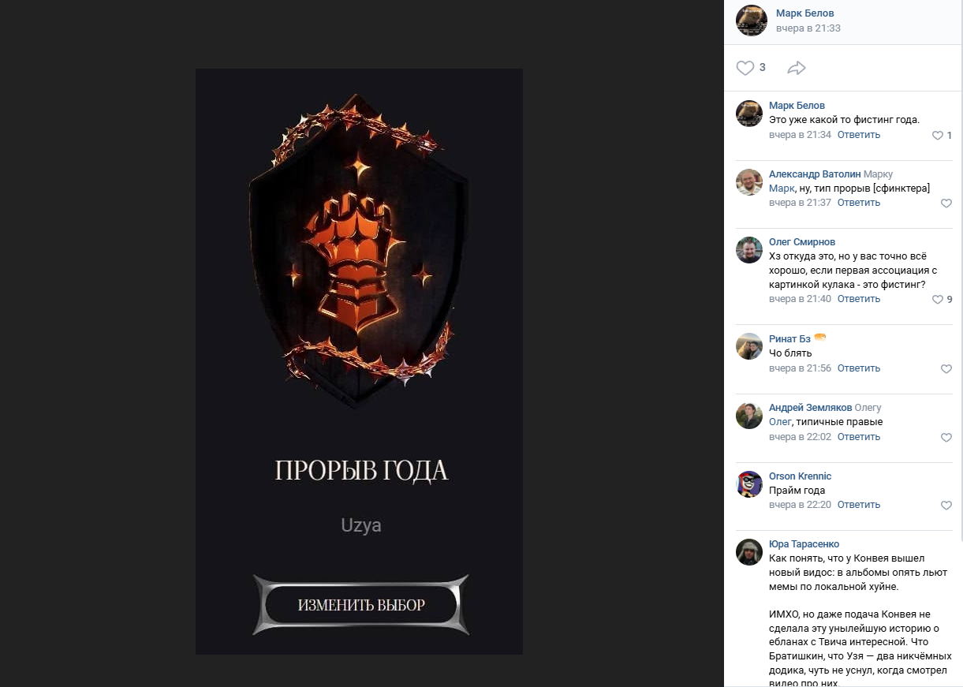Like Марк Белов's comment

point(938,136)
